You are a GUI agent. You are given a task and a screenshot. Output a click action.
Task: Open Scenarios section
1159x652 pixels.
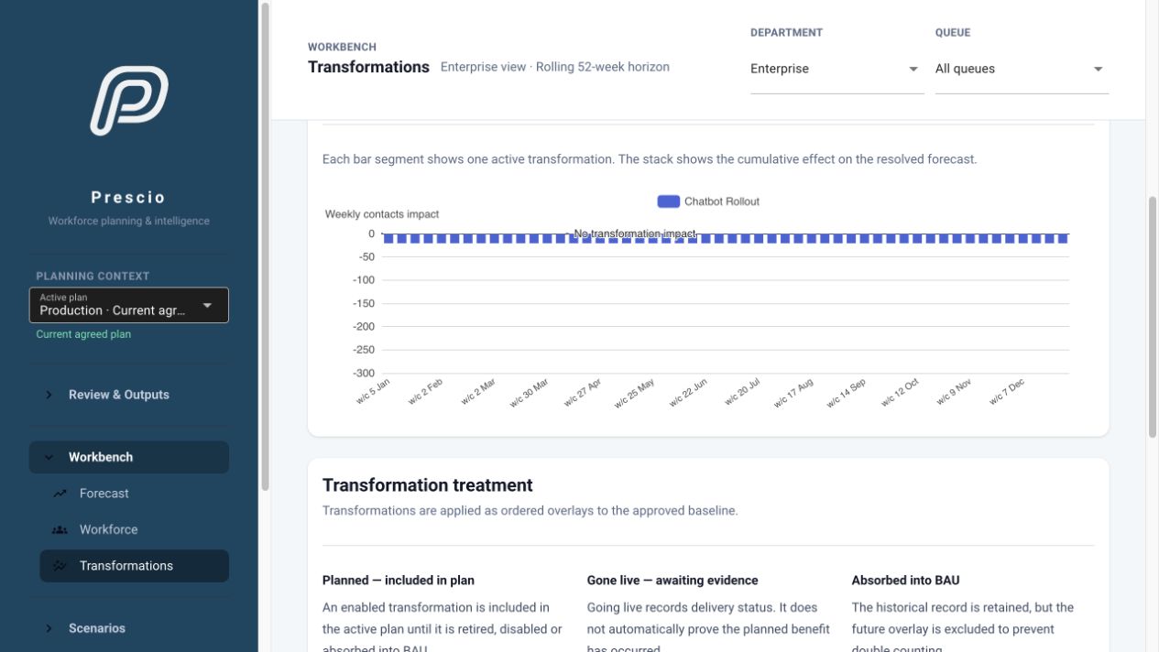(x=129, y=628)
